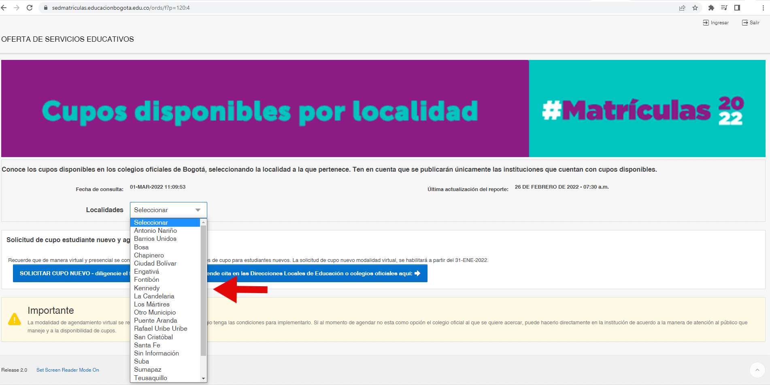Select Puente Aranda locality
This screenshot has height=385, width=770.
point(165,321)
